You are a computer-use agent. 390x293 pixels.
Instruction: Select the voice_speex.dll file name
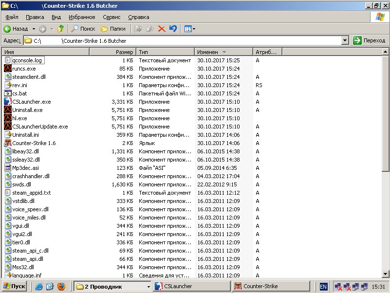30,209
